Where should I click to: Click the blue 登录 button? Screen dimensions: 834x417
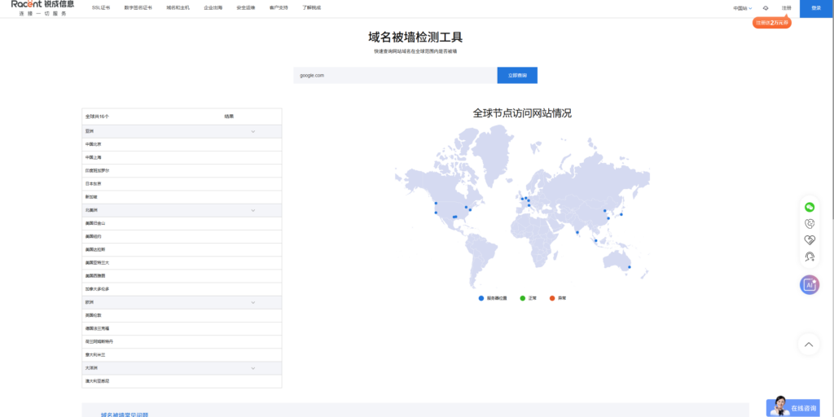[x=816, y=7]
